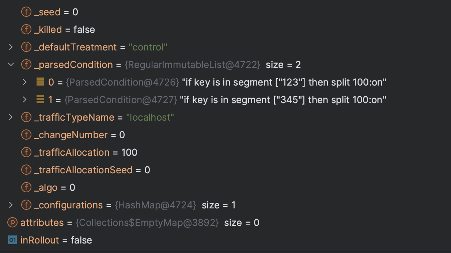Image resolution: width=451 pixels, height=253 pixels.
Task: Click the field icon next to _killed
Action: tap(26, 30)
